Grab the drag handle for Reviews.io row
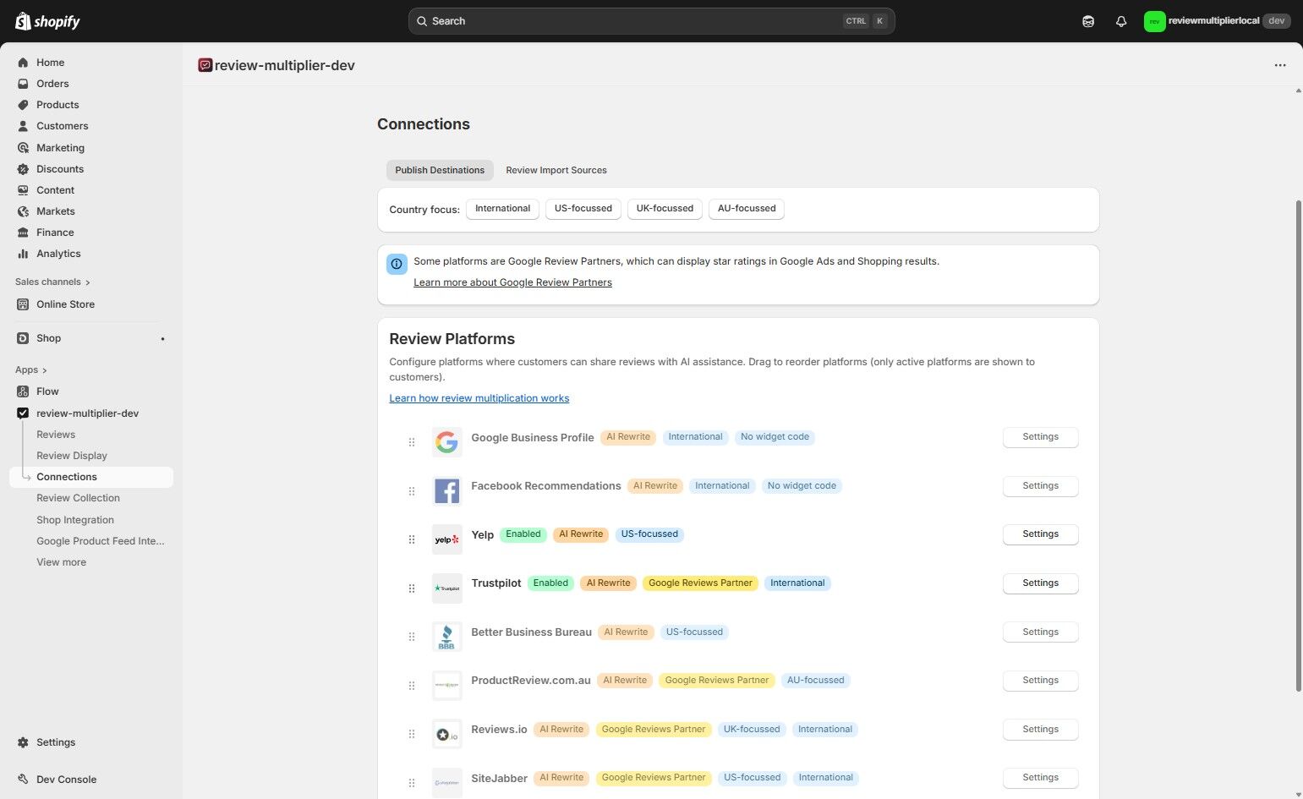This screenshot has height=799, width=1303. [412, 734]
